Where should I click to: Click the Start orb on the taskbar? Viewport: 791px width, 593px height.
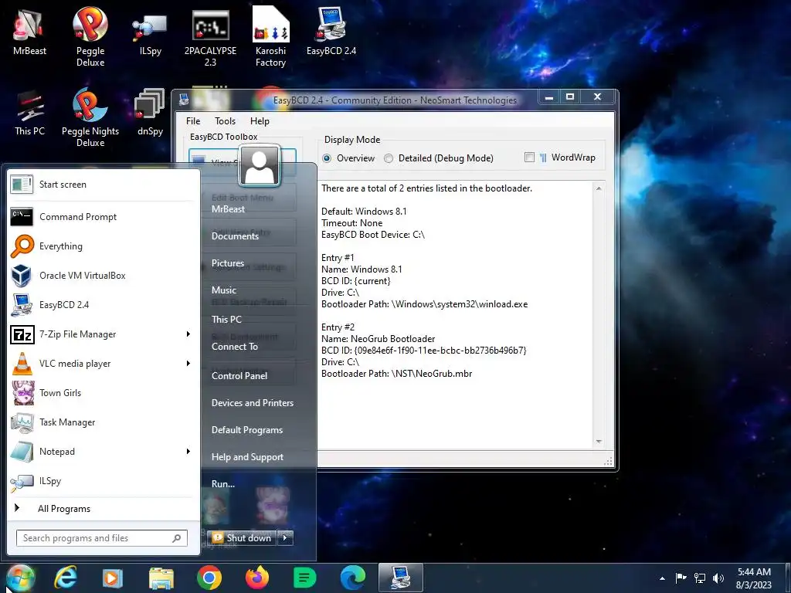pyautogui.click(x=20, y=578)
